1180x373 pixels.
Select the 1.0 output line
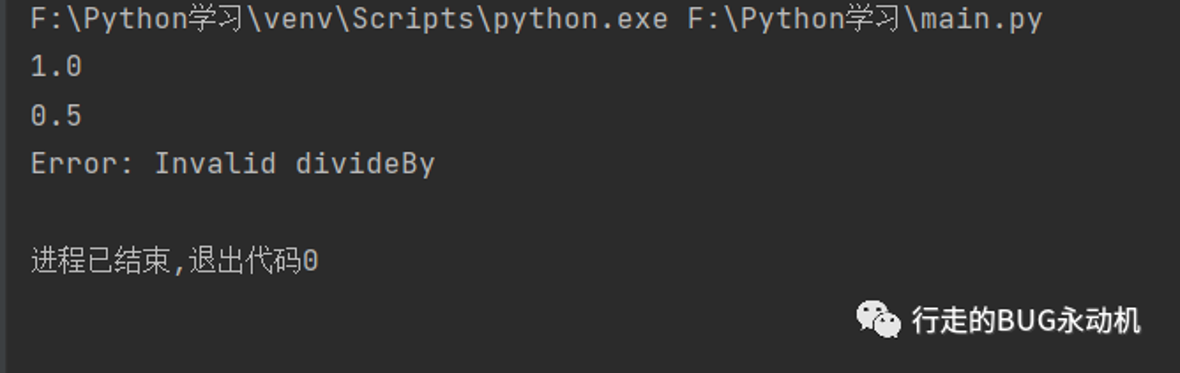click(56, 66)
